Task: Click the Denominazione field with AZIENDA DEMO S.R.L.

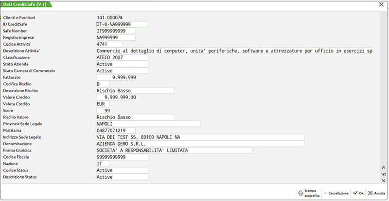Action: tap(200, 144)
